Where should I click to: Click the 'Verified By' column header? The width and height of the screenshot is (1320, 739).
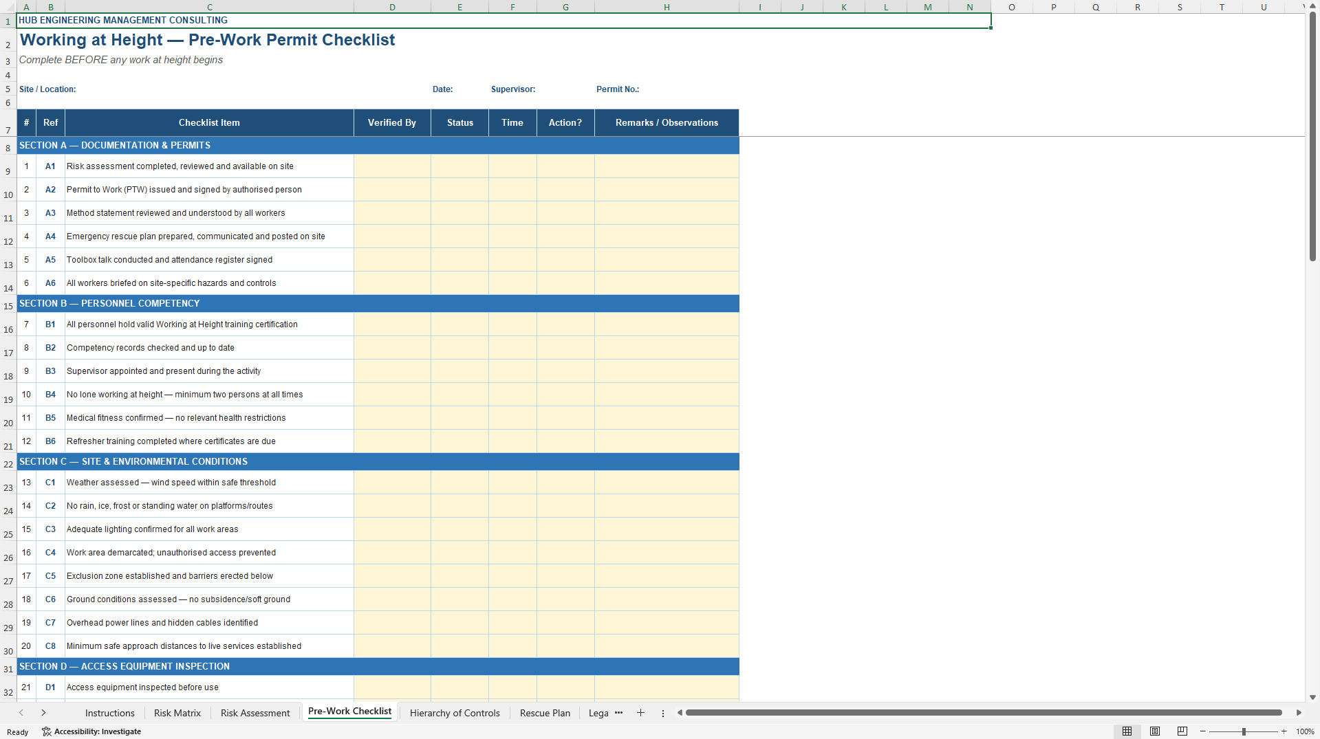pyautogui.click(x=392, y=123)
